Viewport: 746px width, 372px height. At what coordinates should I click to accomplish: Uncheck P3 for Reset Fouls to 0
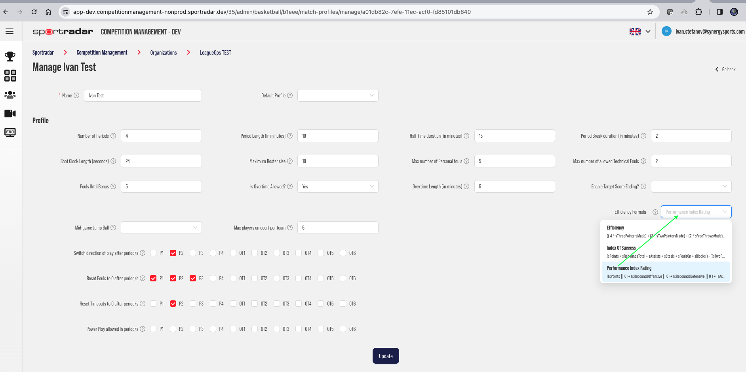point(193,278)
